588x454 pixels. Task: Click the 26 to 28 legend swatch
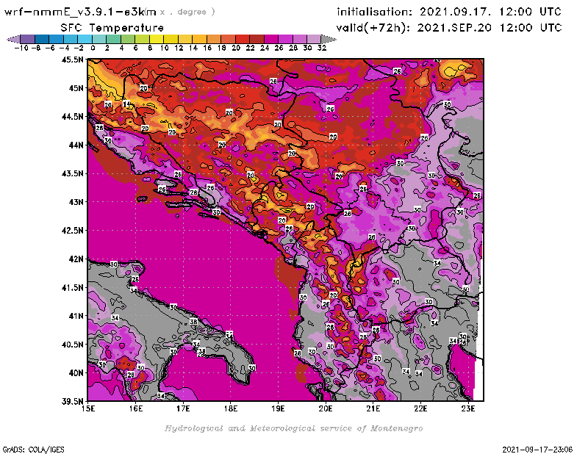[285, 40]
